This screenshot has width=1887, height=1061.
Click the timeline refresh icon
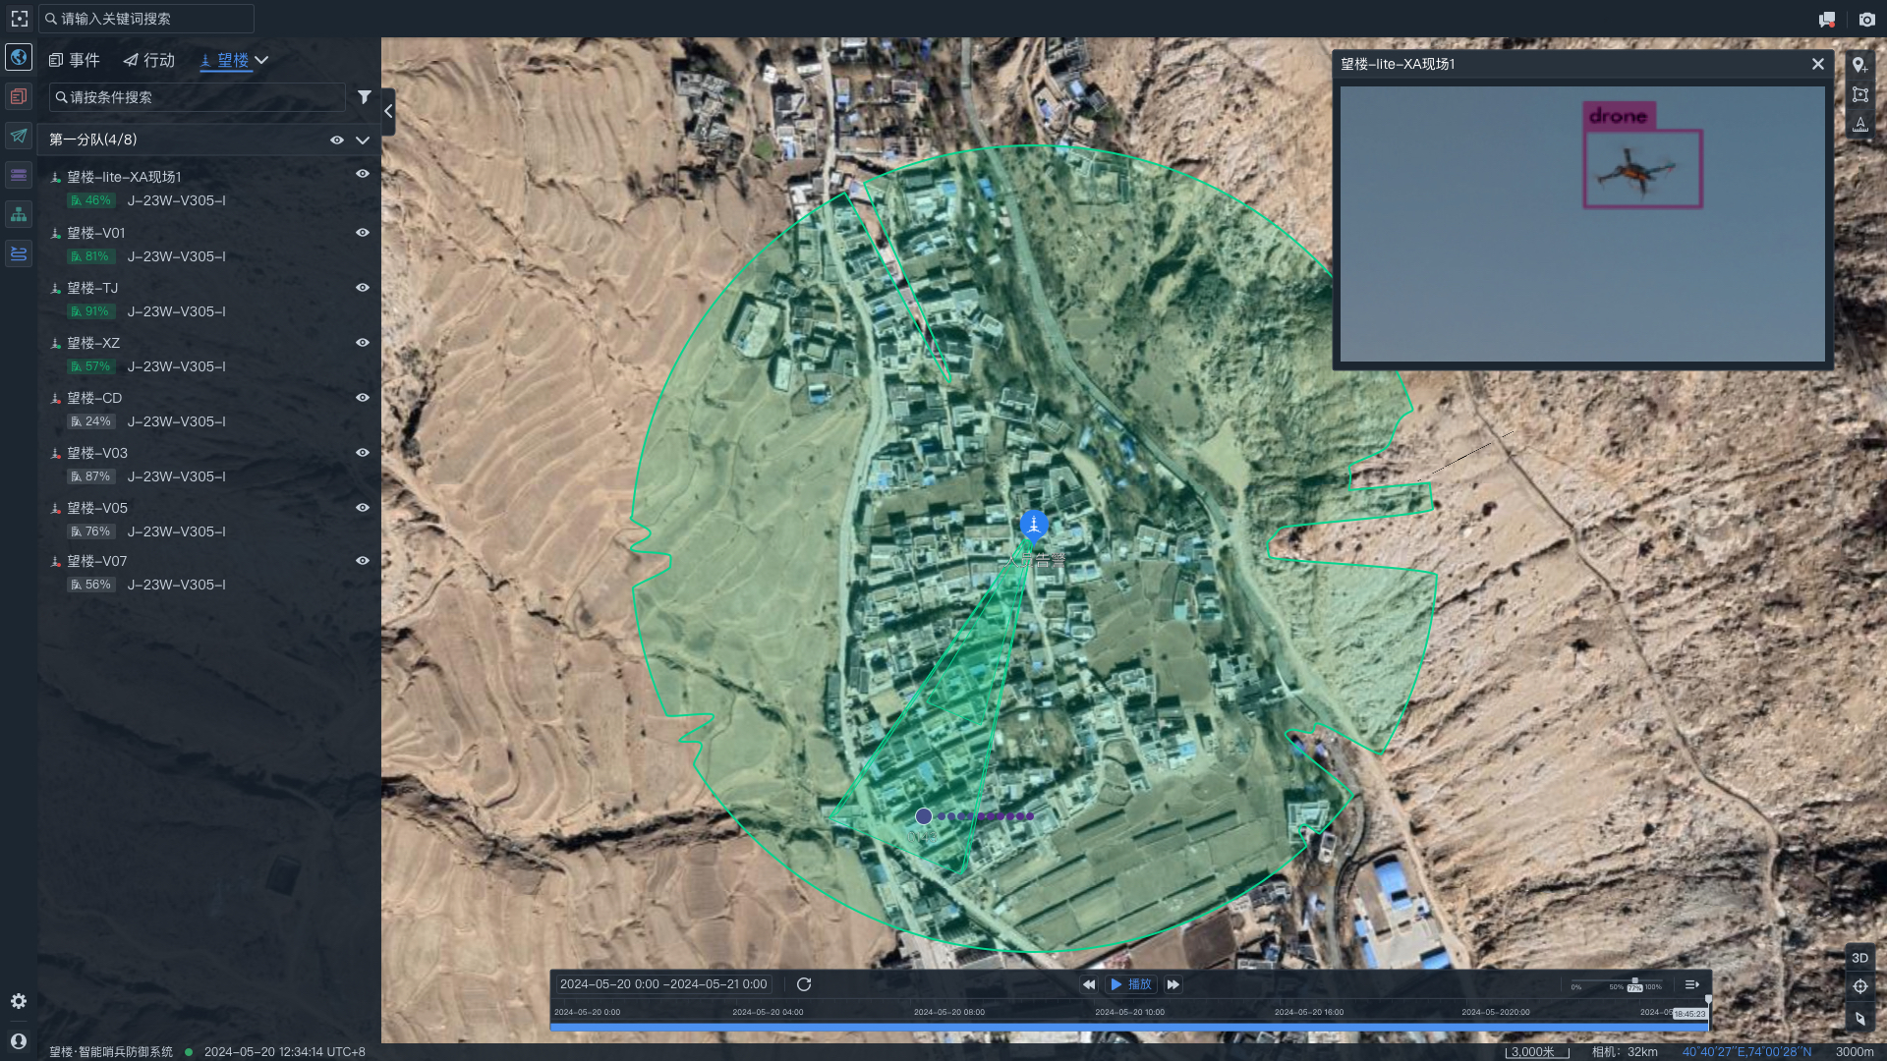[x=804, y=984]
